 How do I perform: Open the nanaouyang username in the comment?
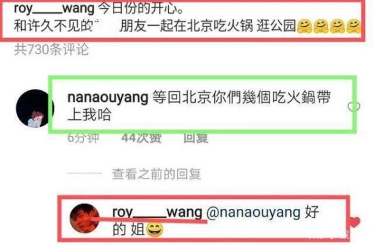coord(108,98)
